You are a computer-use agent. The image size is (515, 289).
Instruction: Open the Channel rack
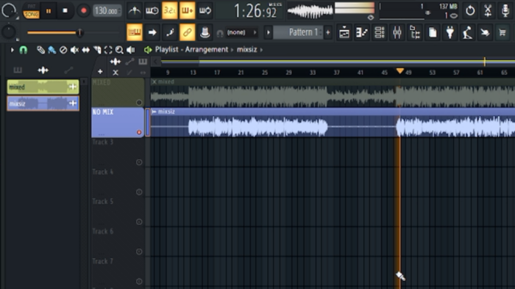(380, 32)
